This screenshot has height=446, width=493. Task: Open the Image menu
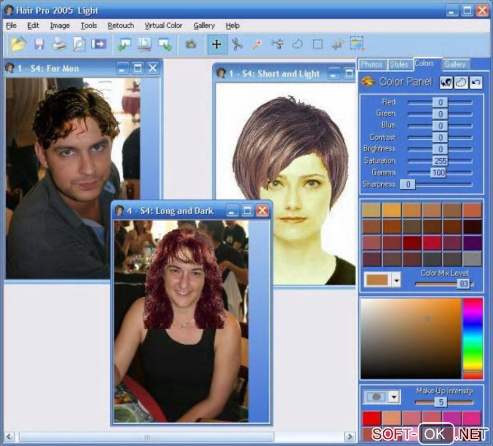[60, 26]
